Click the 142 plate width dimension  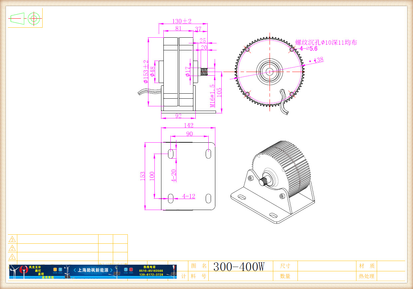coord(188,125)
